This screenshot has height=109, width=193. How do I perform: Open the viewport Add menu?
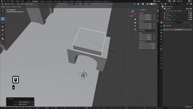point(27,4)
